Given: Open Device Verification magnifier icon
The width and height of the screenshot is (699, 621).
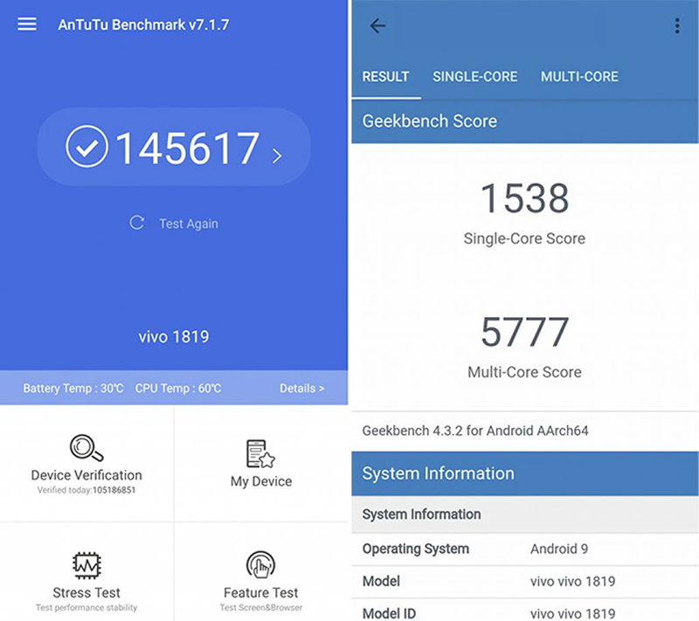Looking at the screenshot, I should pyautogui.click(x=87, y=448).
